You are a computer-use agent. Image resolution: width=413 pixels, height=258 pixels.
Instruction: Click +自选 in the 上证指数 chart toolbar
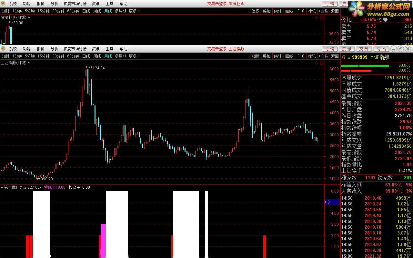pyautogui.click(x=324, y=56)
